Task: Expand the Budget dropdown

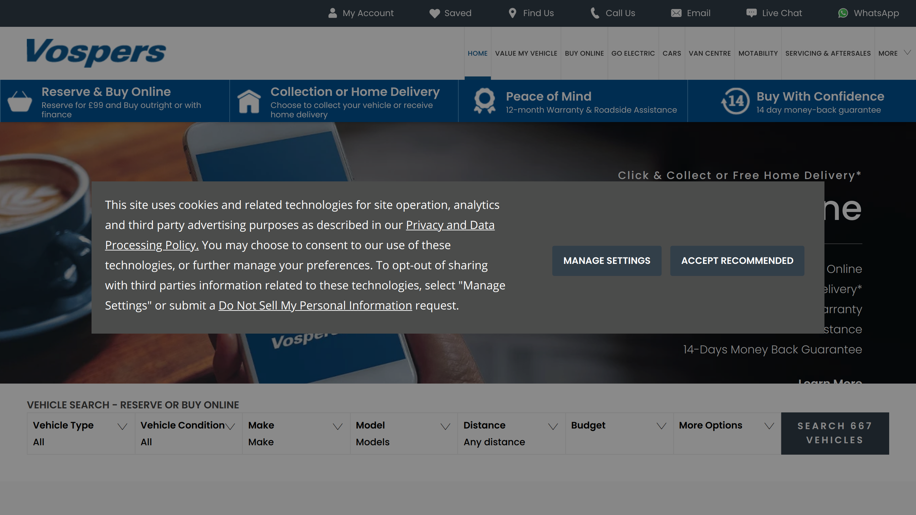Action: pos(619,434)
